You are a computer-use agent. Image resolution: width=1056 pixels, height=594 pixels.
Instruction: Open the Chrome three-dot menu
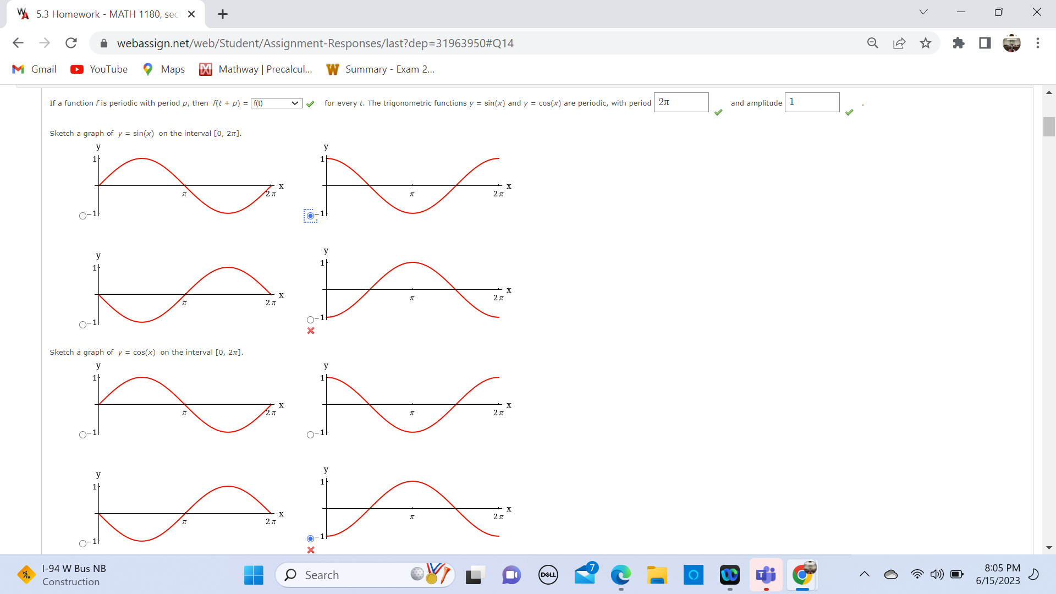pos(1038,43)
